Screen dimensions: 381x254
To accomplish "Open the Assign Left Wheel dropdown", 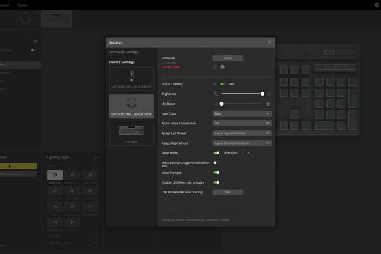I will [x=242, y=134].
